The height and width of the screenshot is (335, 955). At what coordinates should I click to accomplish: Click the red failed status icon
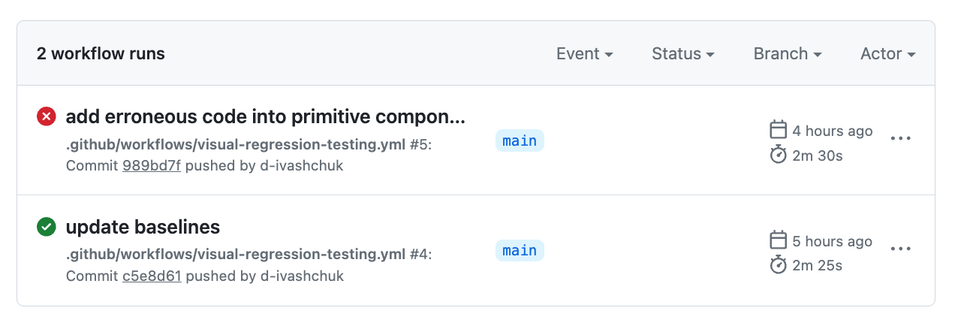(x=47, y=116)
